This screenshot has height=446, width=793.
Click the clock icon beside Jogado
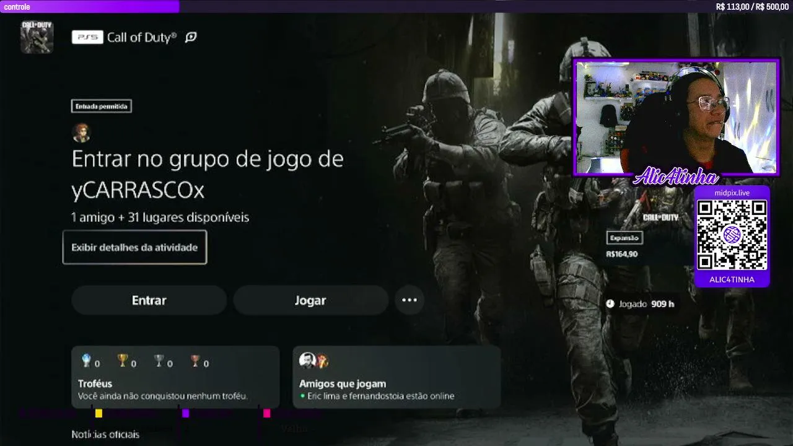tap(610, 304)
